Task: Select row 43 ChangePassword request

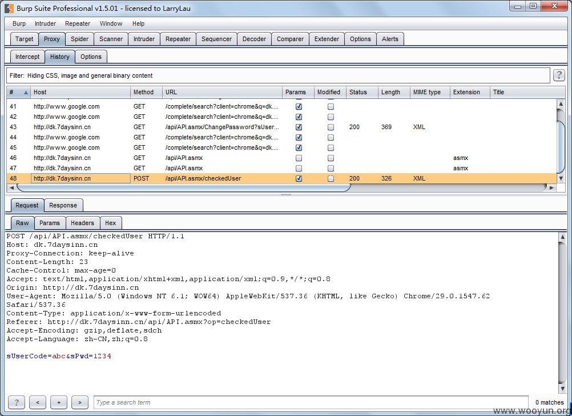Action: 281,127
